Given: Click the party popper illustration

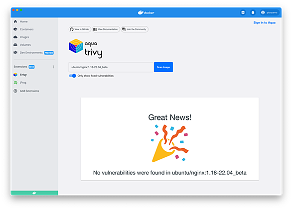Looking at the screenshot, I should 169,143.
